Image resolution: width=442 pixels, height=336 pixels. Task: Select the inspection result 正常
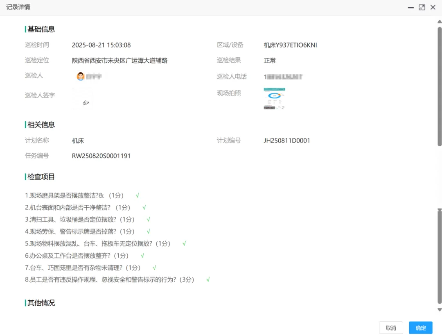pyautogui.click(x=269, y=60)
